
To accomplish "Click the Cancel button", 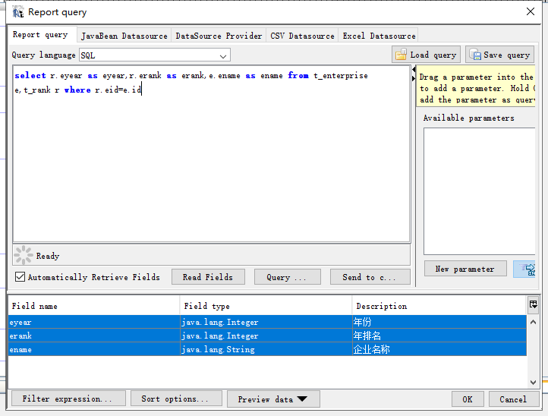I will 512,399.
